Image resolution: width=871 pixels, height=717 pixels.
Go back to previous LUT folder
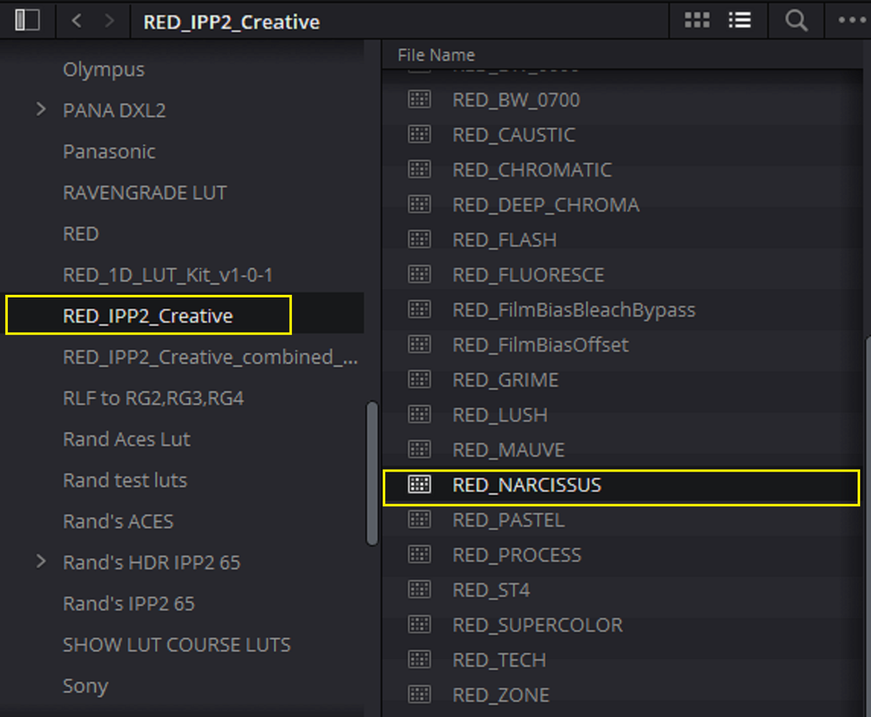point(77,22)
